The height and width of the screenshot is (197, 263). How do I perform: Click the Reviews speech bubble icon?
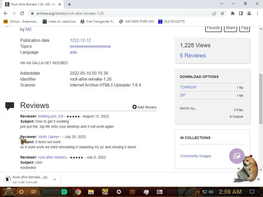[10, 106]
